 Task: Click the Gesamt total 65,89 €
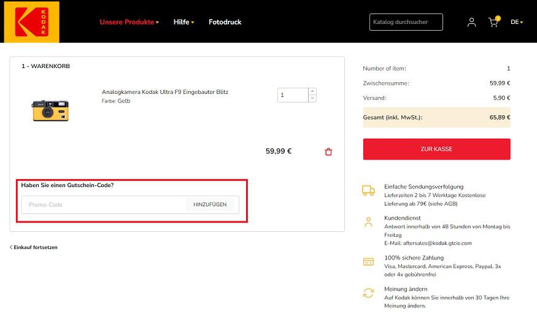[x=500, y=117]
